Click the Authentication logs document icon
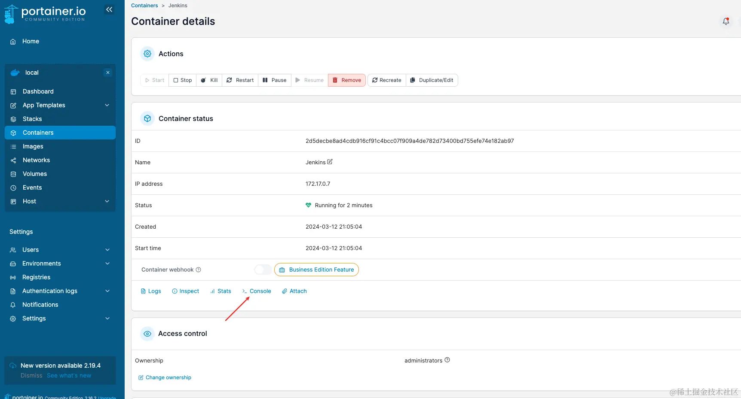This screenshot has height=399, width=741. click(13, 291)
